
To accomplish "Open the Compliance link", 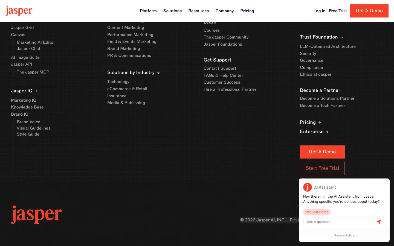I will 311,68.
